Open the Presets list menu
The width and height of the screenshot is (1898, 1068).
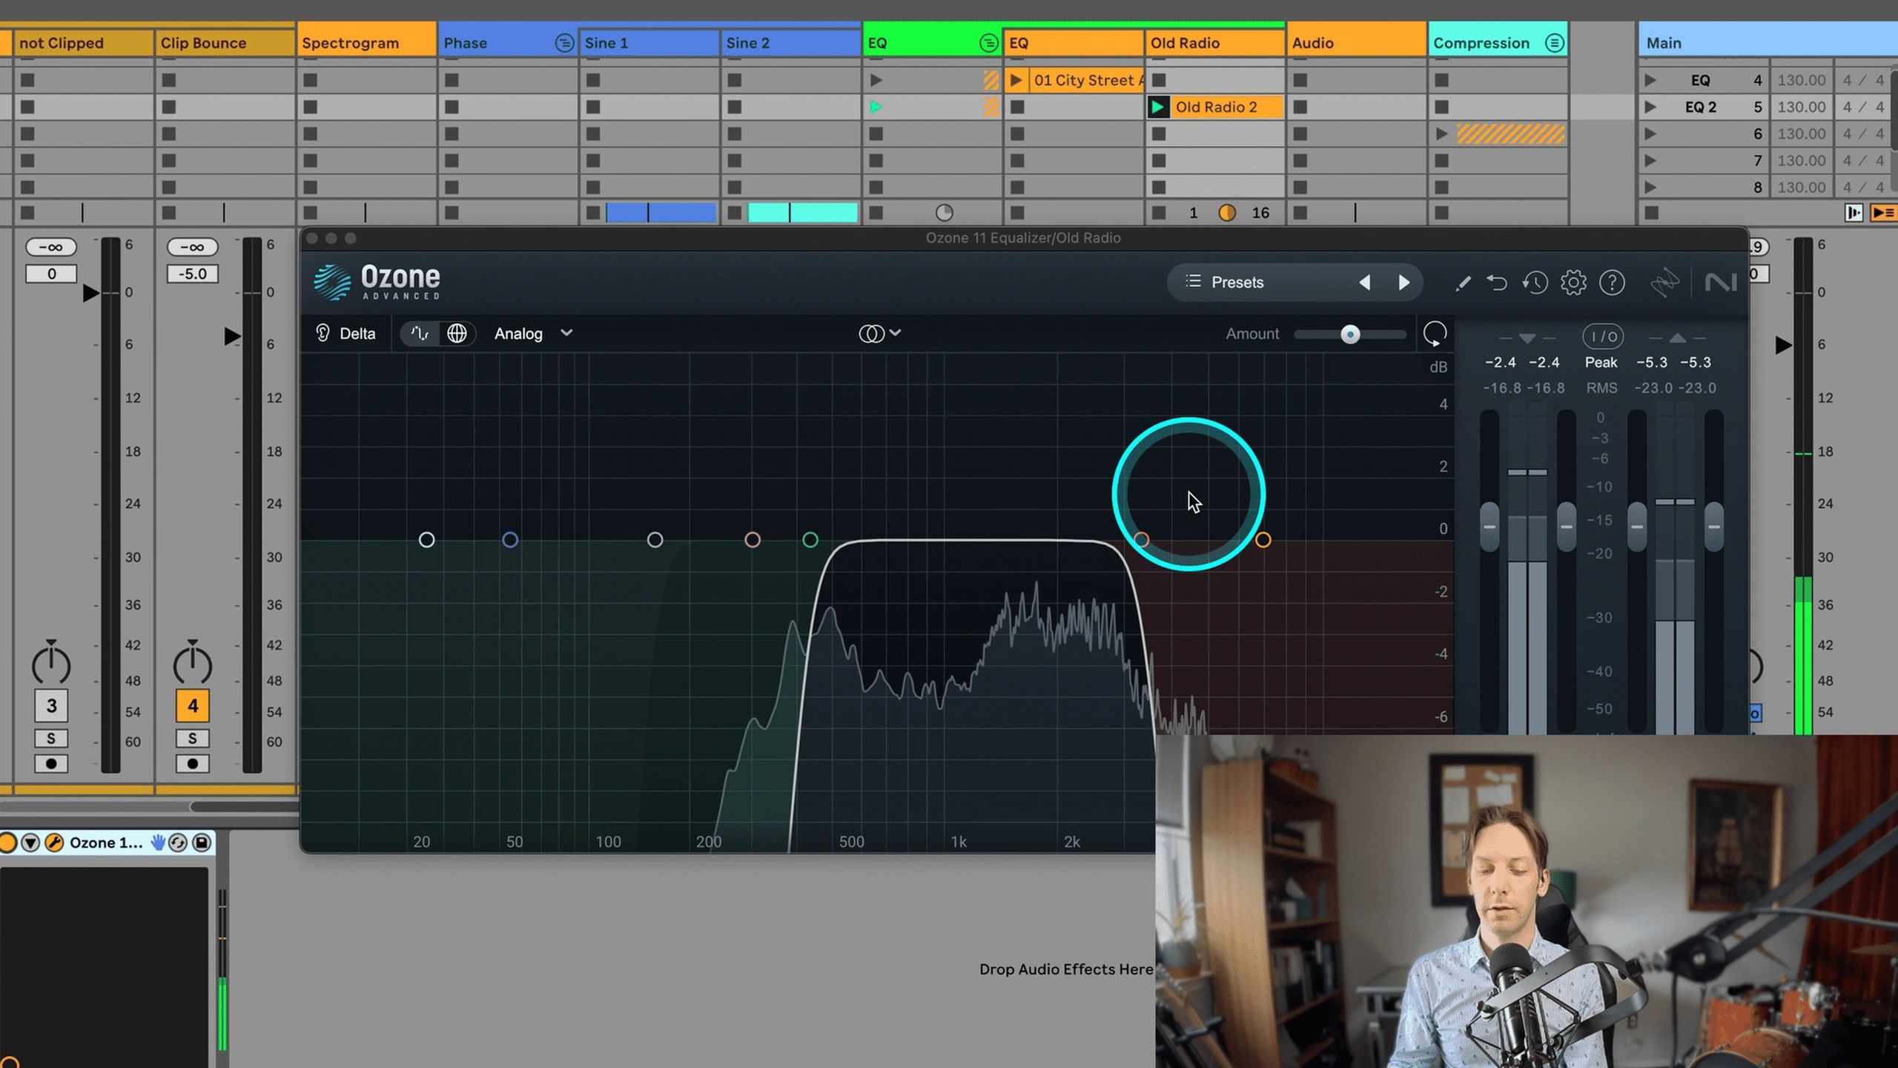pos(1227,283)
